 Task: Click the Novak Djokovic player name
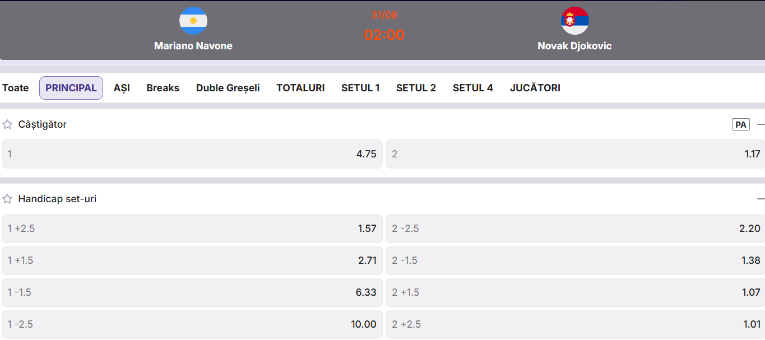(574, 46)
